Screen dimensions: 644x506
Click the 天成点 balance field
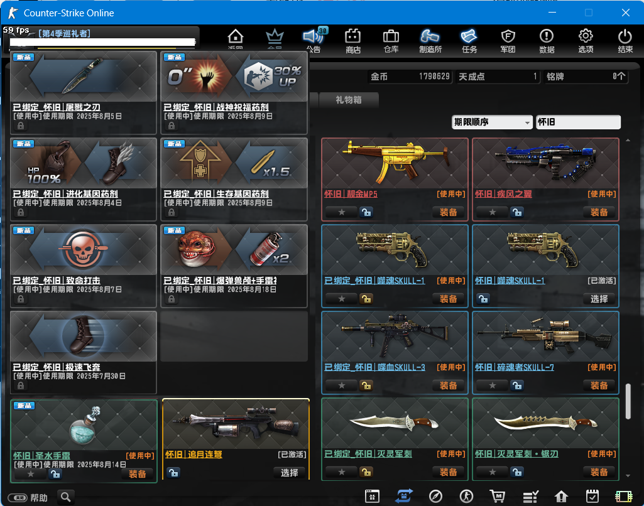498,77
